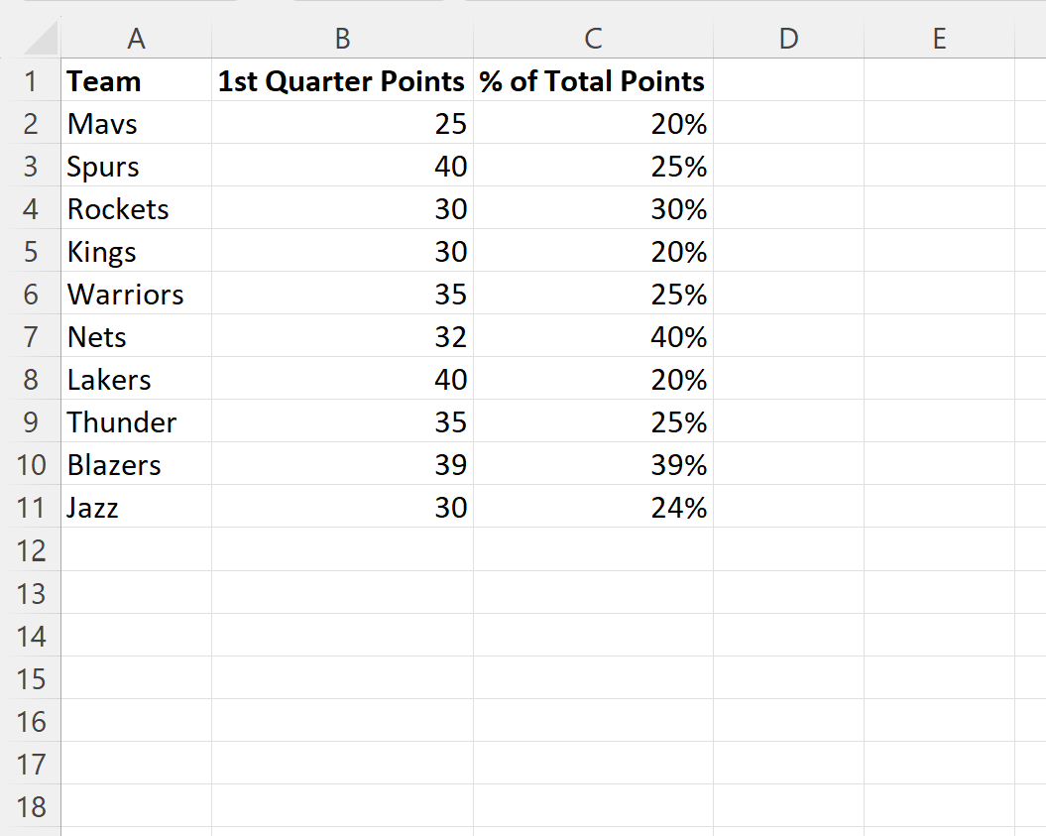1046x836 pixels.
Task: Click the Select All triangle corner button
Action: point(32,39)
